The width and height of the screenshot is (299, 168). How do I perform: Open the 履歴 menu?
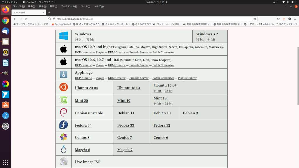(x=53, y=6)
